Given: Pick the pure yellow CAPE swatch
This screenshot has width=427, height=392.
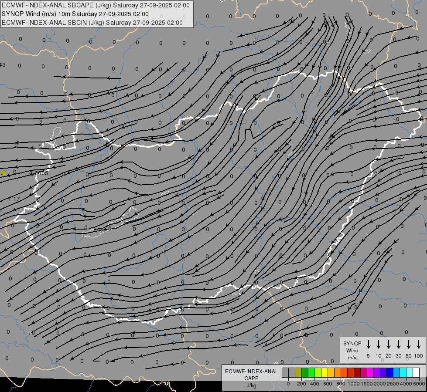Looking at the screenshot, I should [x=325, y=372].
